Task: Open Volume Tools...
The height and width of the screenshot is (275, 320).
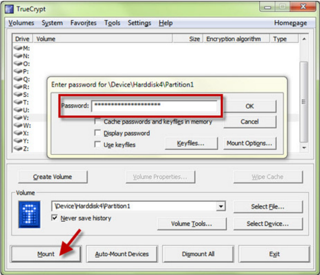Action: coord(192,224)
